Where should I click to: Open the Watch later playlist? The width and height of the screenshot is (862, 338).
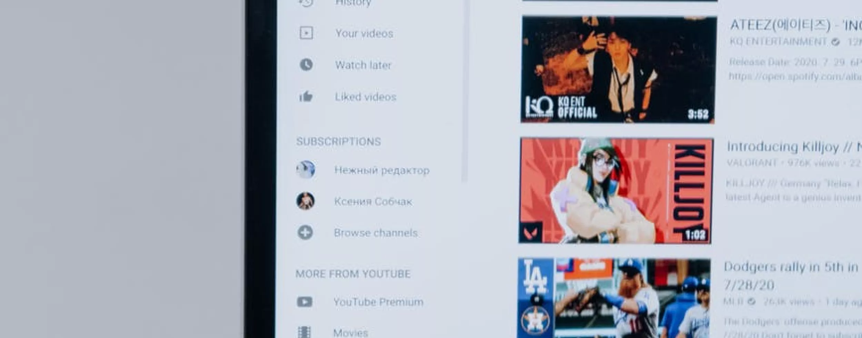363,65
